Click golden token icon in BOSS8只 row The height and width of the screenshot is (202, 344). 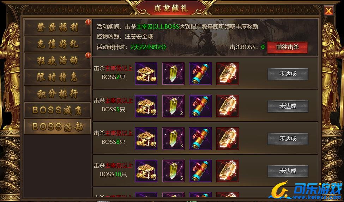pyautogui.click(x=228, y=139)
